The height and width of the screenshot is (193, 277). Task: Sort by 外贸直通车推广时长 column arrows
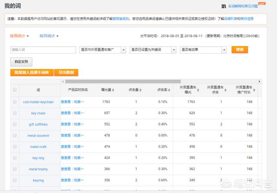point(254,90)
